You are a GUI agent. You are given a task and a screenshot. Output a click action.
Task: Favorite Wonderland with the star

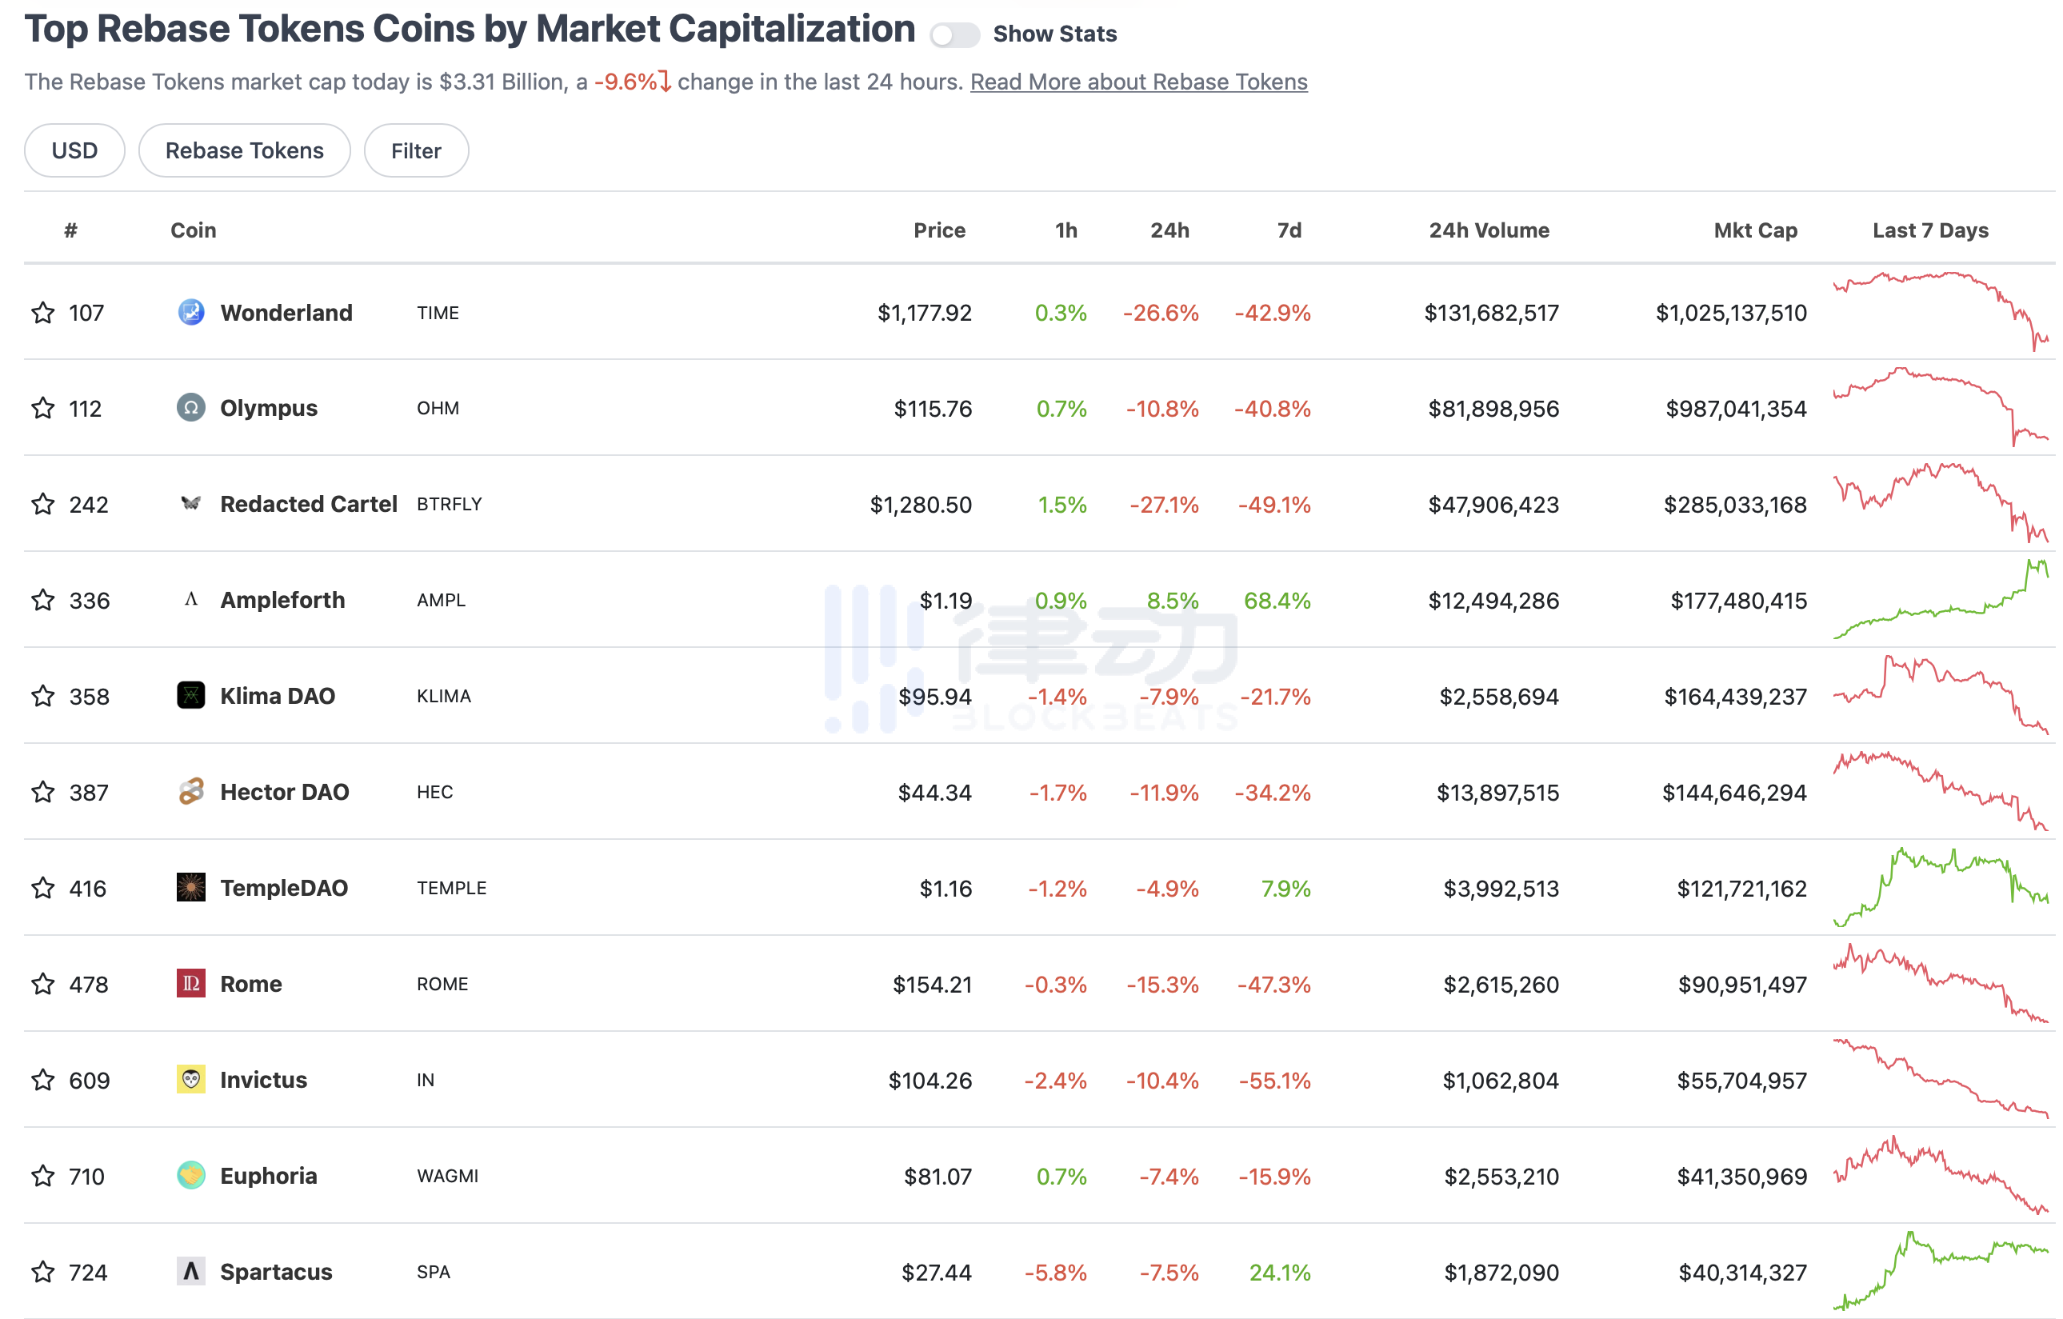pos(43,313)
